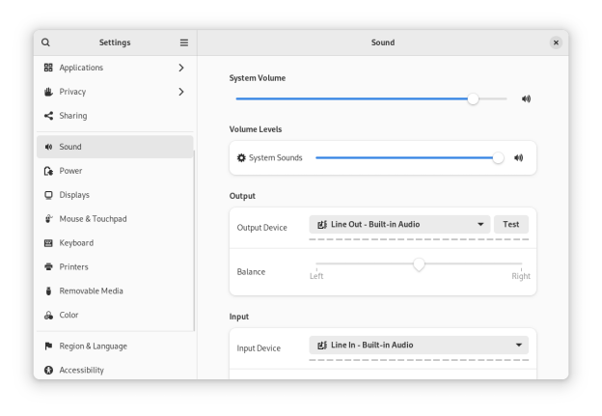Open Accessibility settings panel

click(x=81, y=371)
